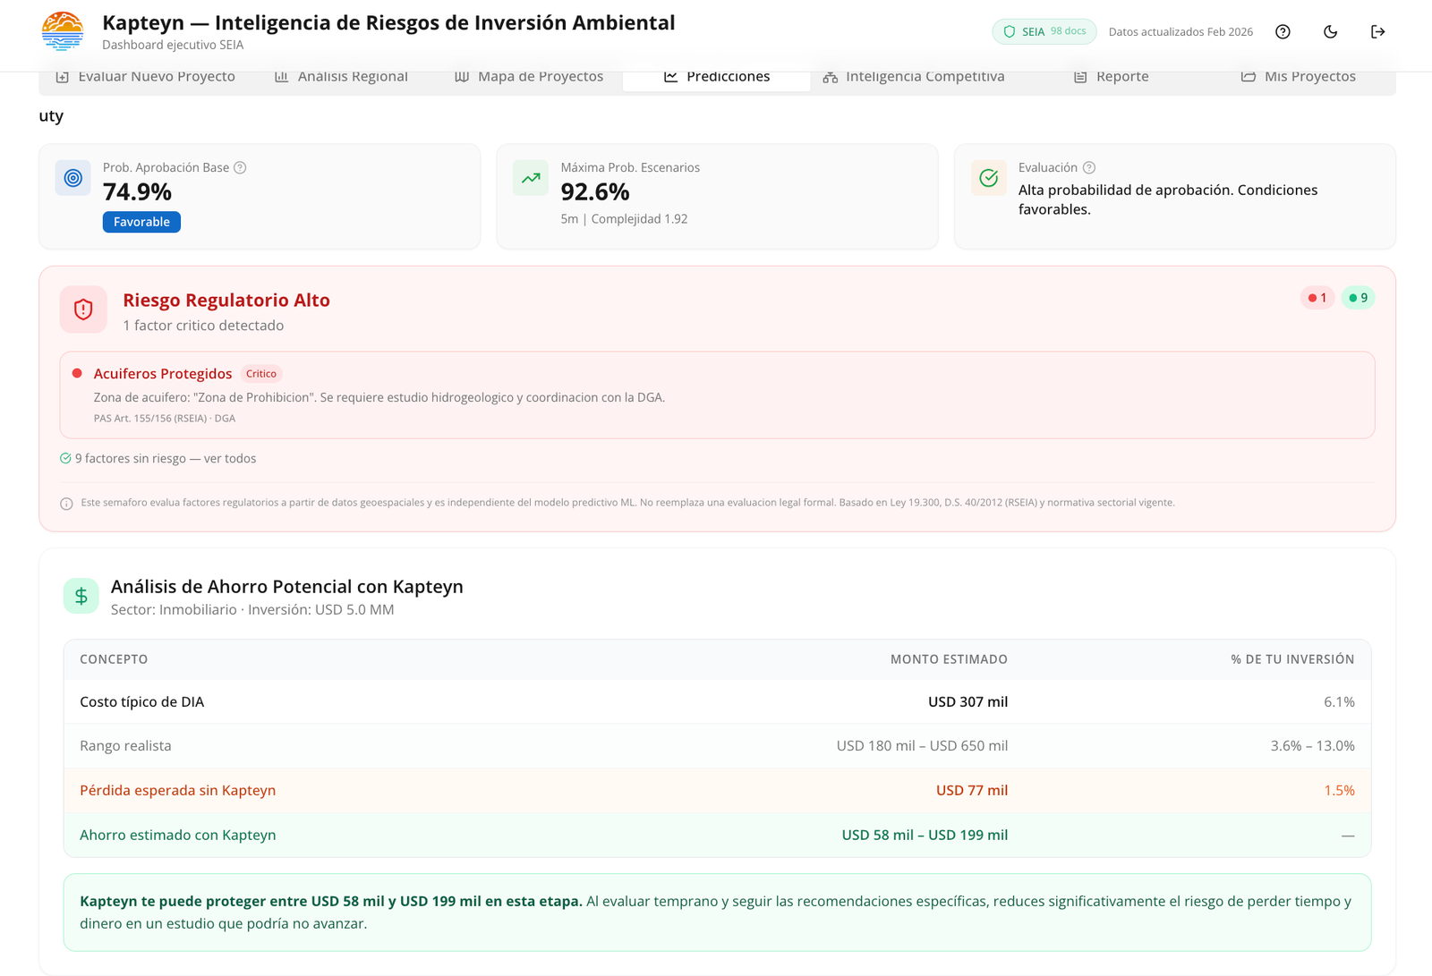The image size is (1432, 976).
Task: Click the SEIA 98 docs badge
Action: pos(1044,32)
